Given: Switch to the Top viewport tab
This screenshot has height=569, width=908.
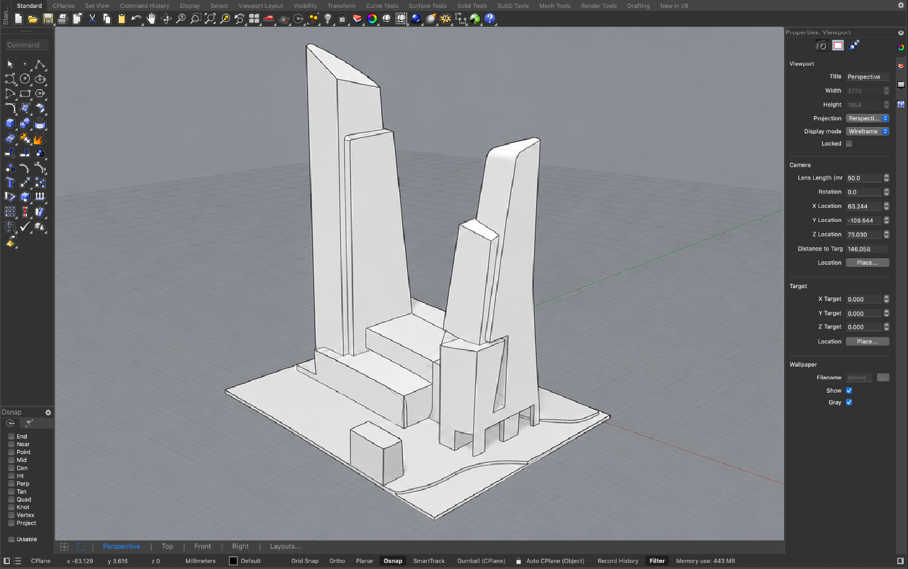Looking at the screenshot, I should 167,547.
